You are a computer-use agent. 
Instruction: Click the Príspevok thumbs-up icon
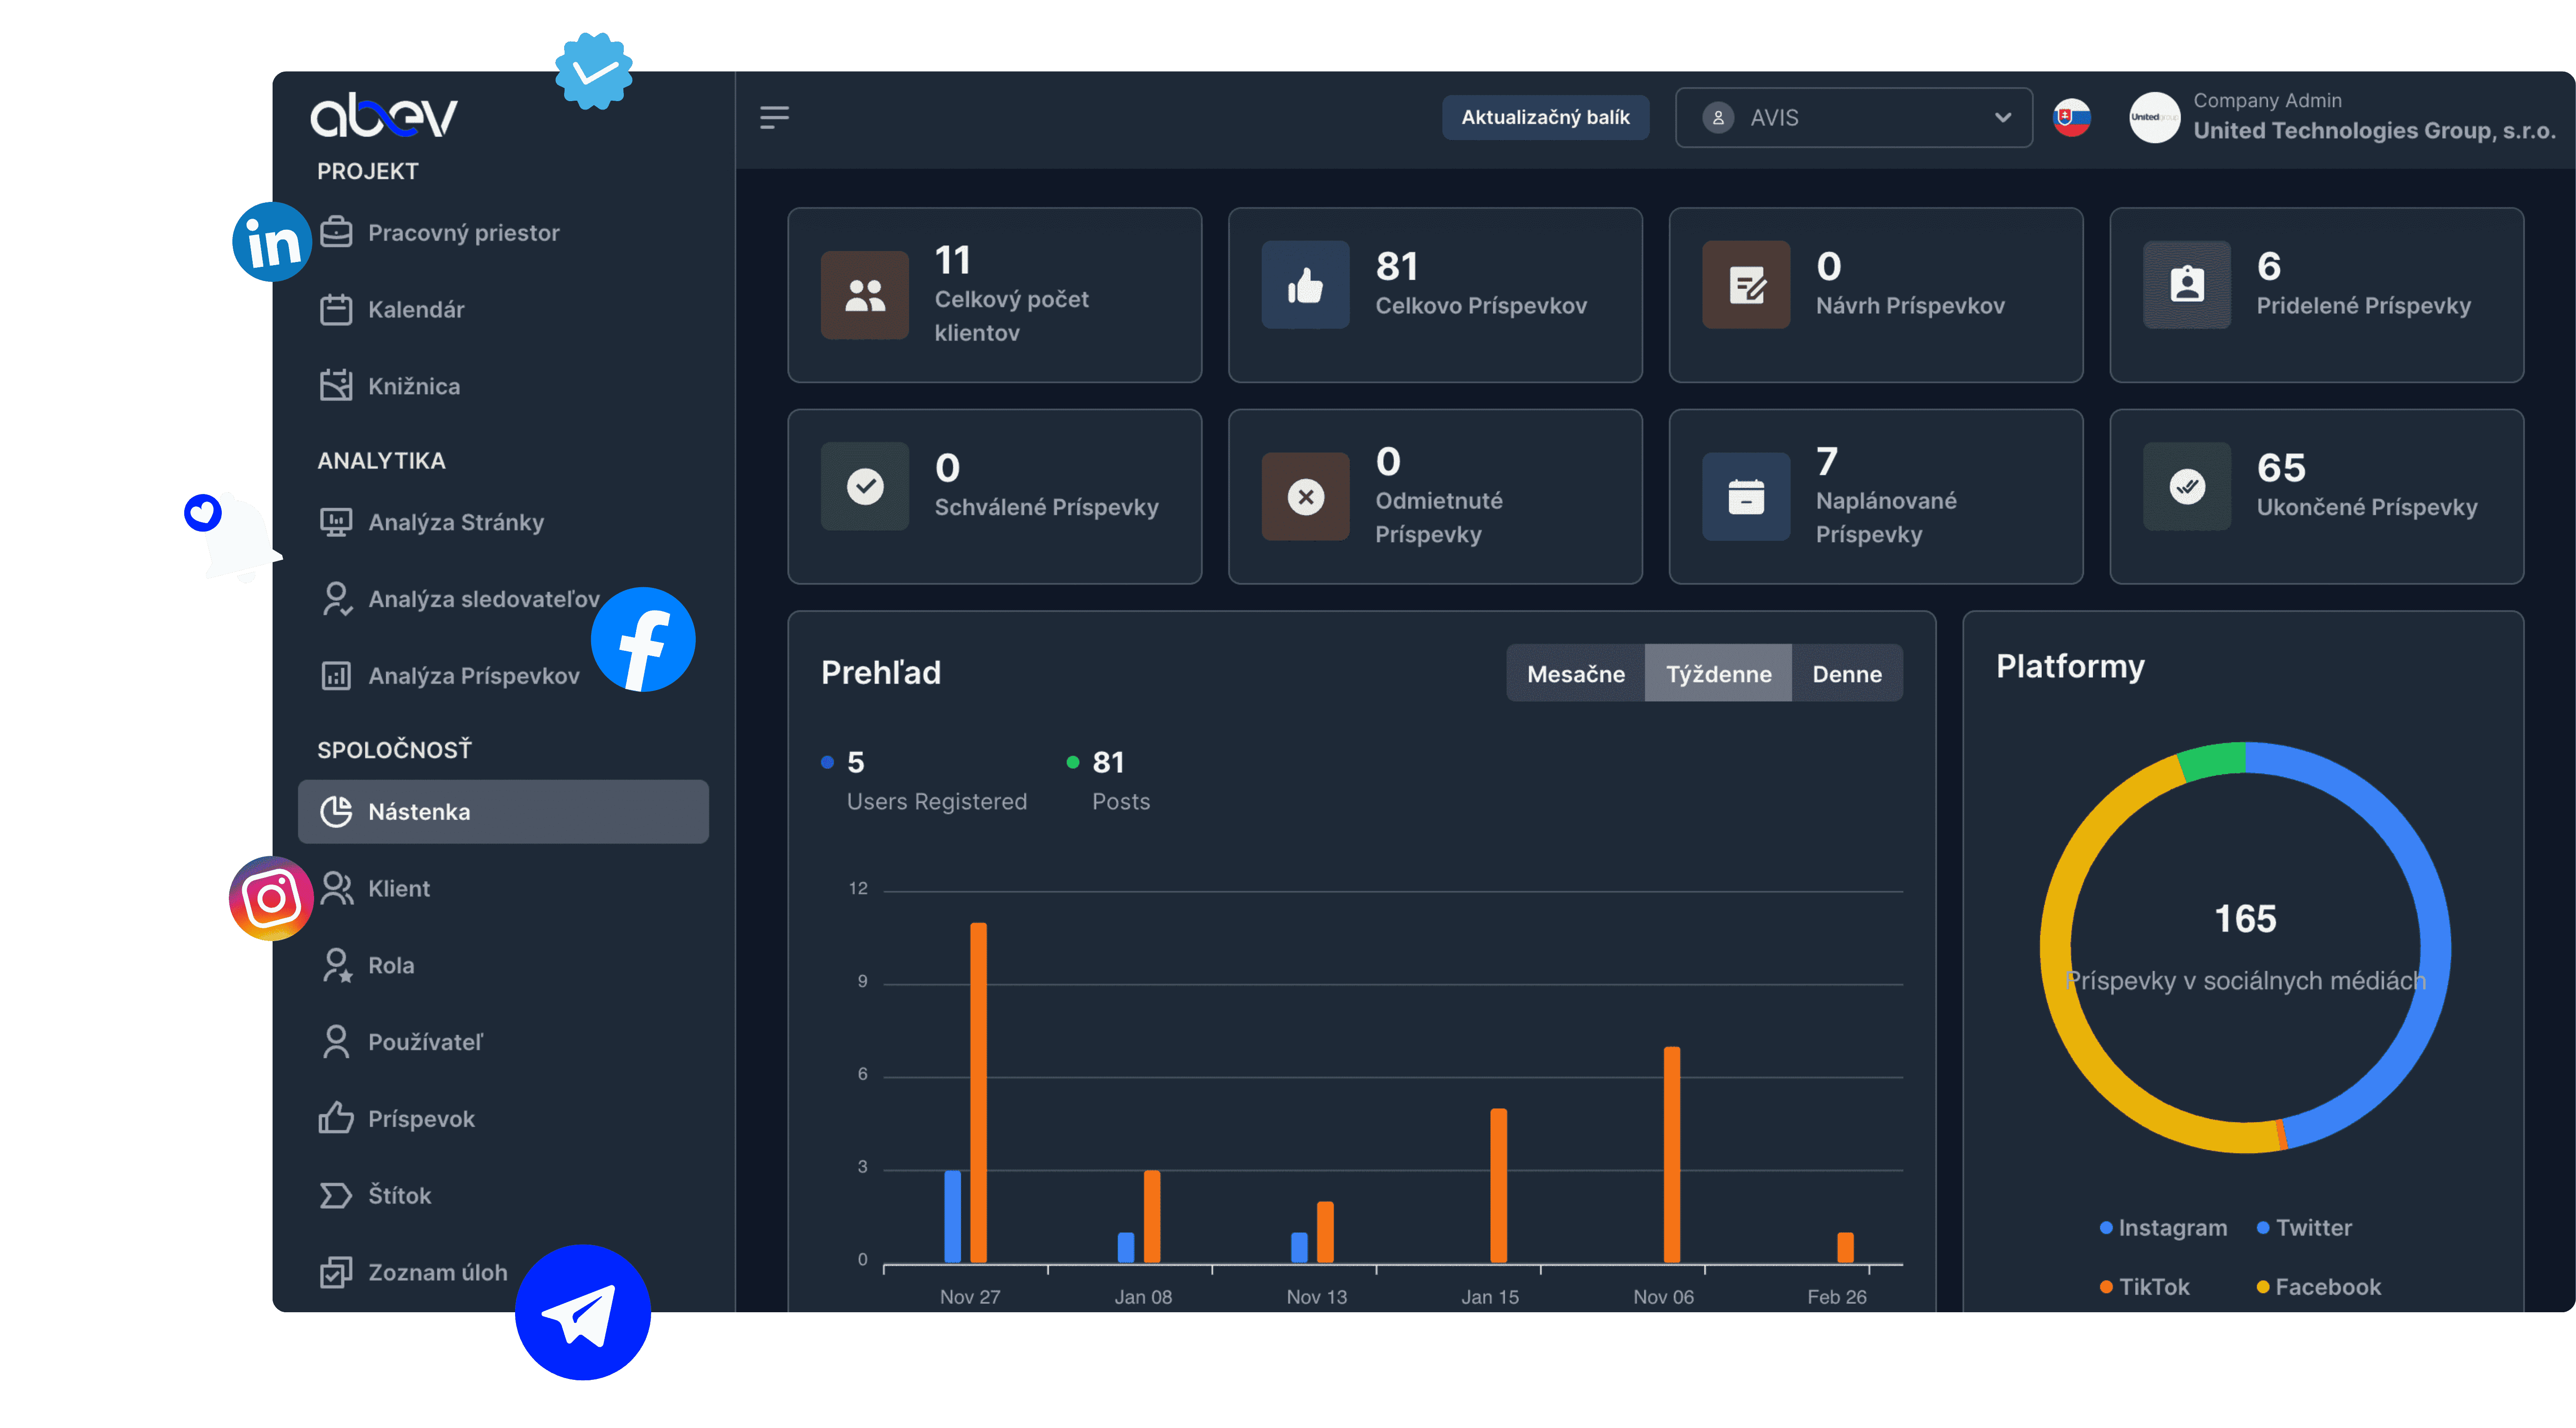pos(336,1118)
